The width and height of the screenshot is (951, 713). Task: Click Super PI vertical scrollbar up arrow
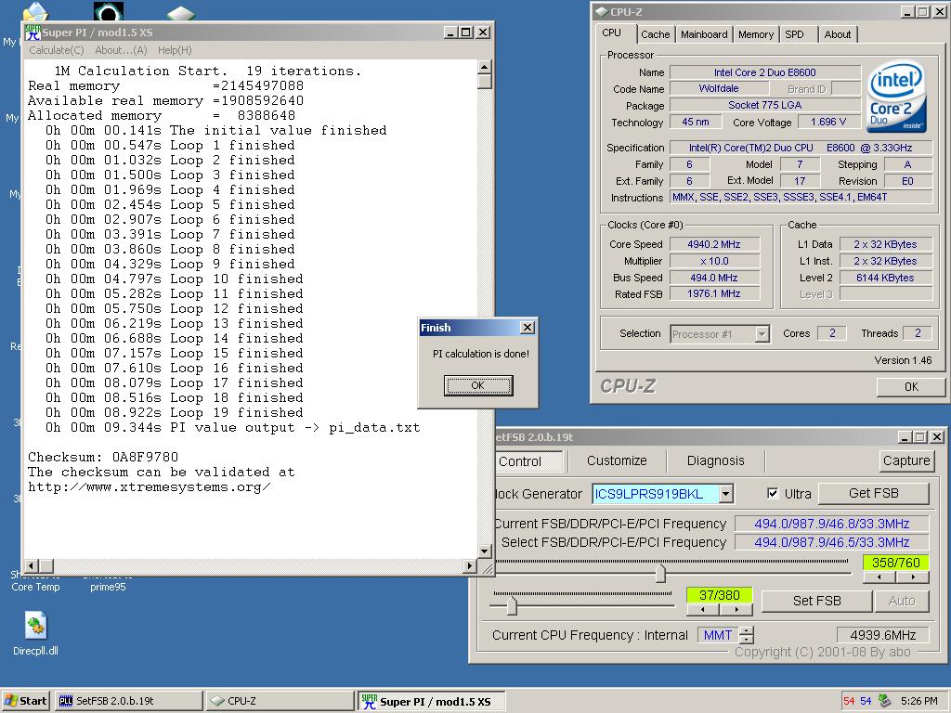tap(484, 67)
